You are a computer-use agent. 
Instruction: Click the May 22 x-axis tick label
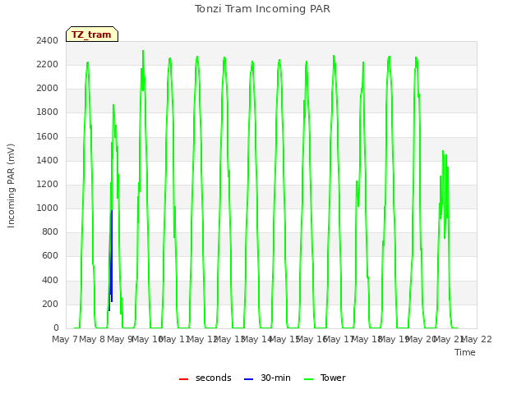click(477, 339)
